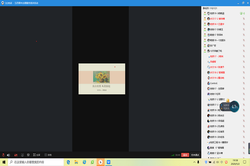
Task: Click user status icon beside 水文17-2
Action: 205,19
